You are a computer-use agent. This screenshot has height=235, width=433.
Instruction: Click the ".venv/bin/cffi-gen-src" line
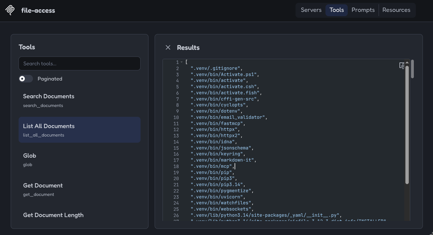tap(225, 99)
